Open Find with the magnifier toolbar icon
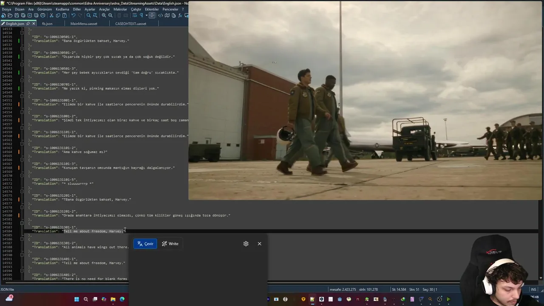544x306 pixels. [x=89, y=15]
